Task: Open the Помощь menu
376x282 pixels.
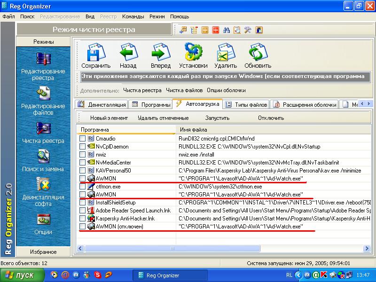Action: point(180,16)
